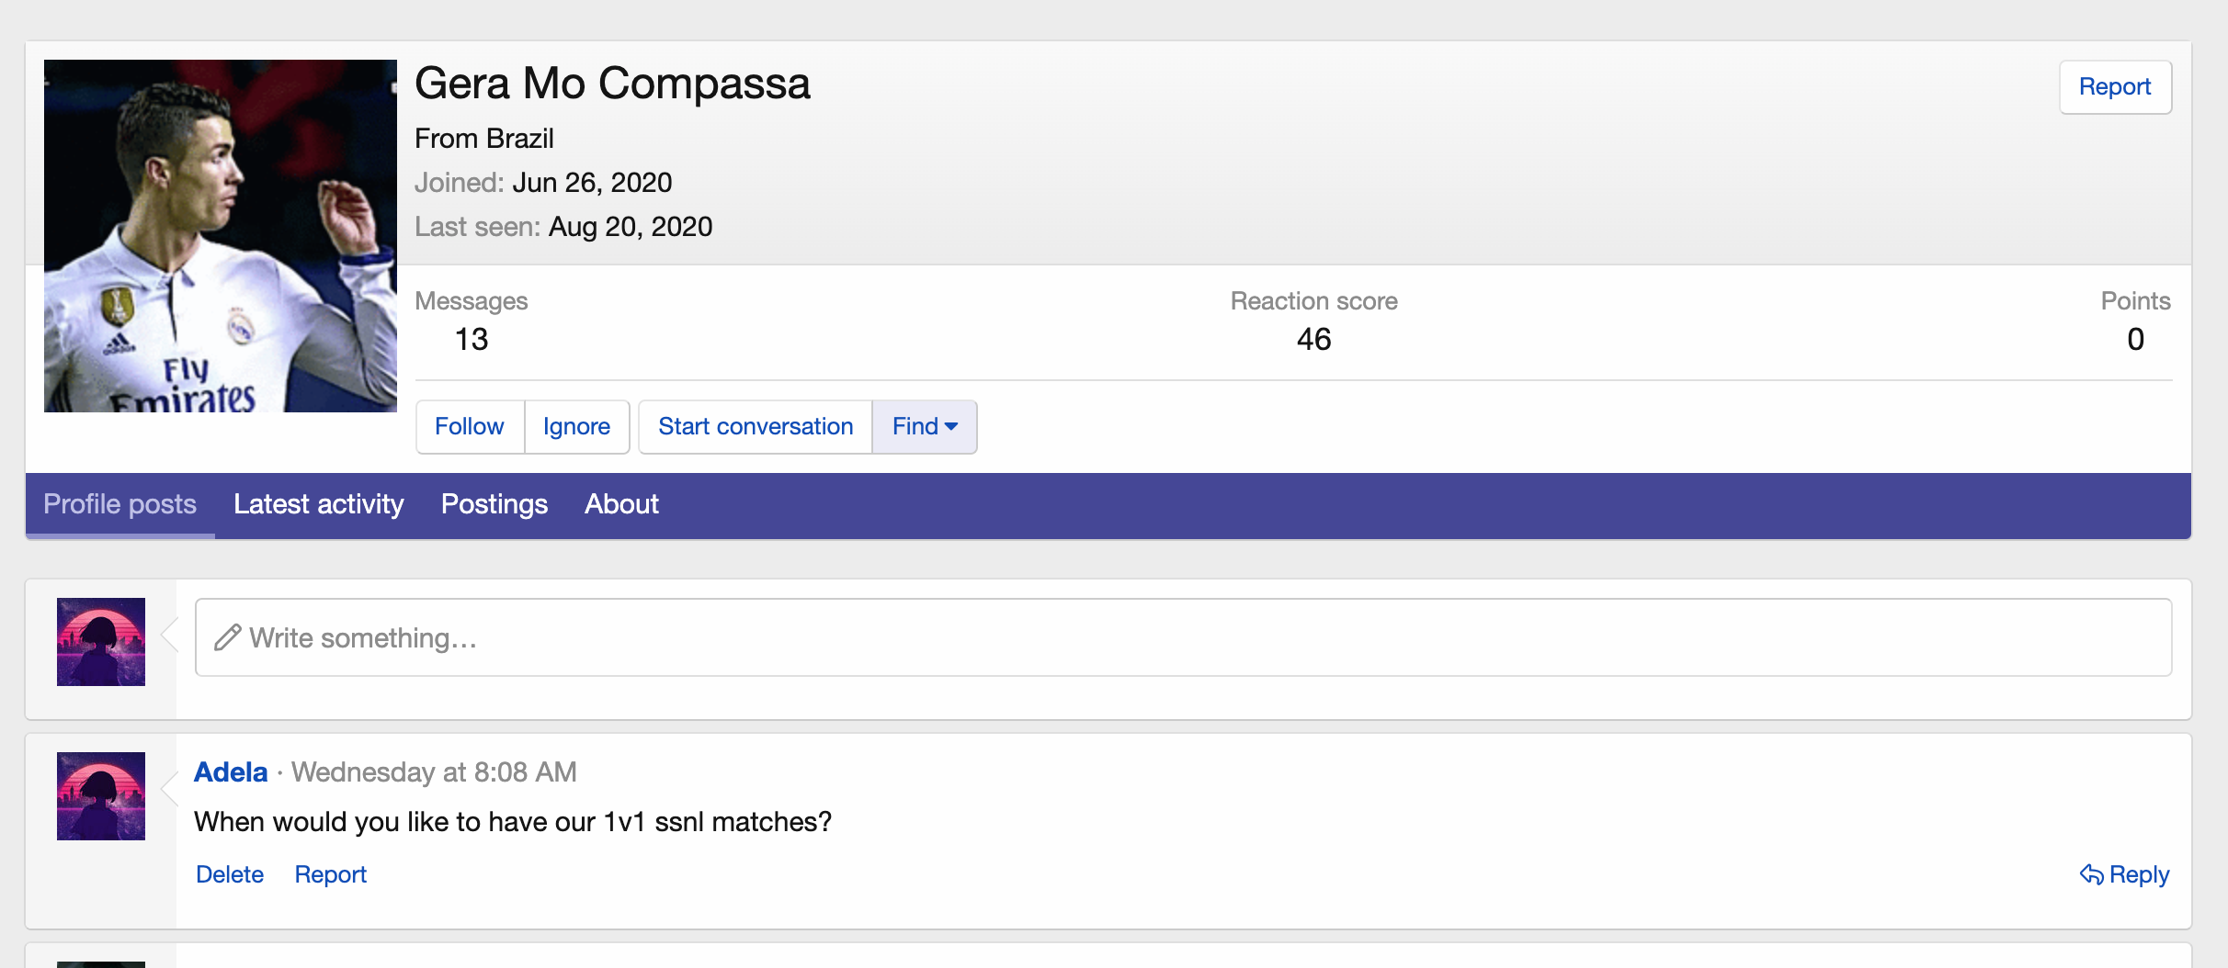Screen dimensions: 2228x968
Task: Open the Postings tab
Action: point(494,504)
